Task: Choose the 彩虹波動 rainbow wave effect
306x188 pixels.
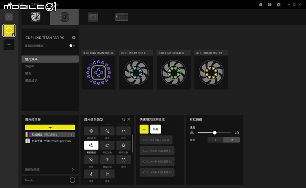Action: (x=107, y=145)
